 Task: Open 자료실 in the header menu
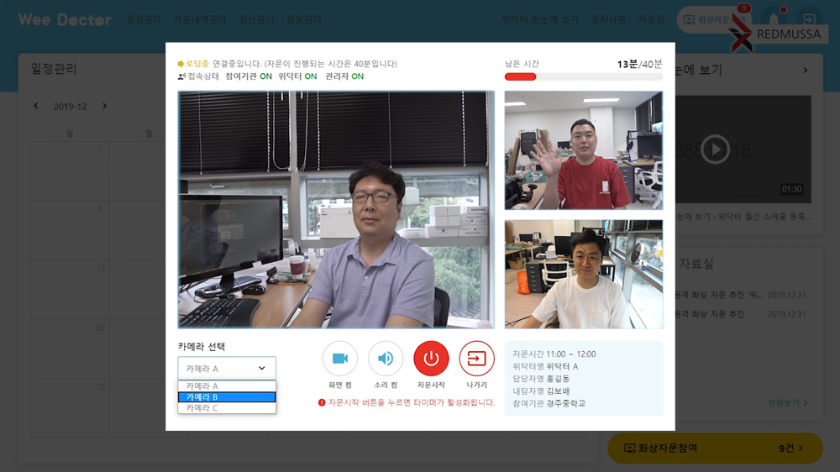pos(651,20)
